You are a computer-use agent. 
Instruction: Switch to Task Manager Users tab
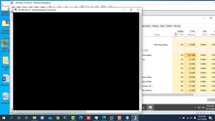point(162,26)
